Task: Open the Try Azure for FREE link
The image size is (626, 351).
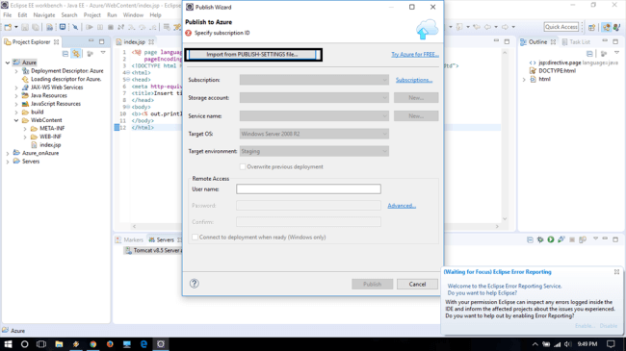Action: tap(415, 54)
